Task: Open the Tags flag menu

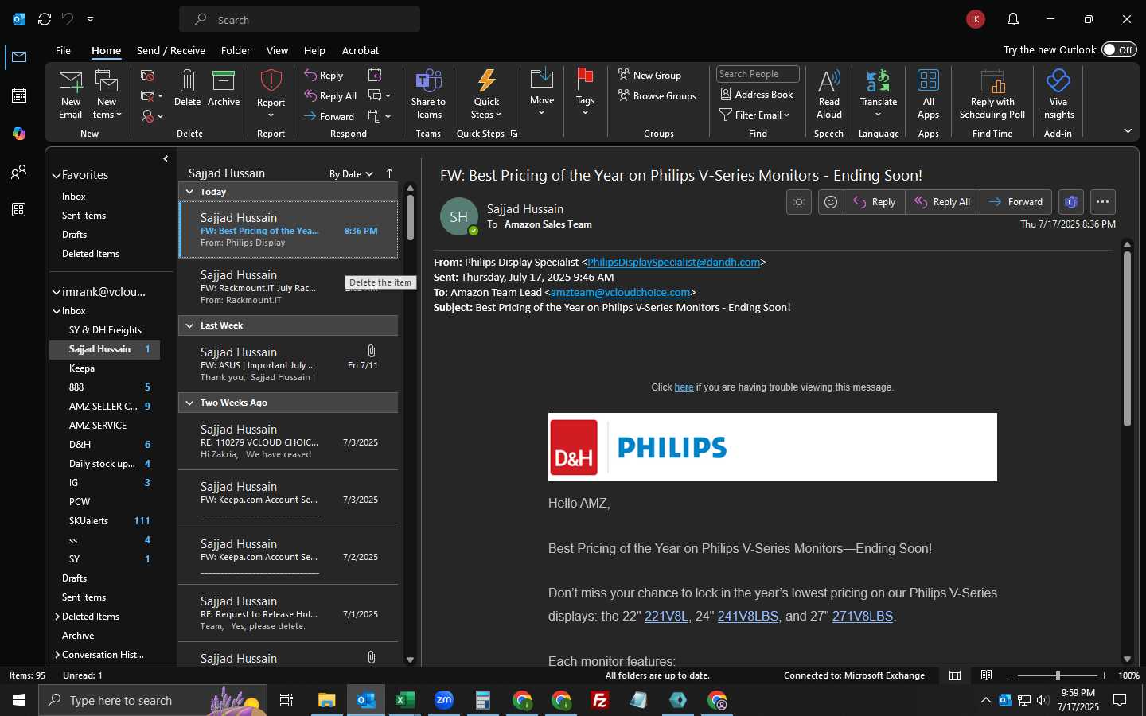Action: click(585, 92)
